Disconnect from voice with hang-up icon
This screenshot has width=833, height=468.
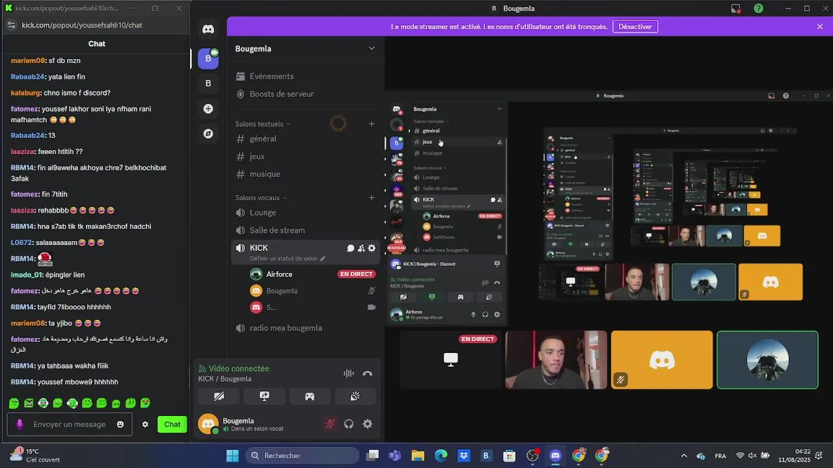coord(368,373)
